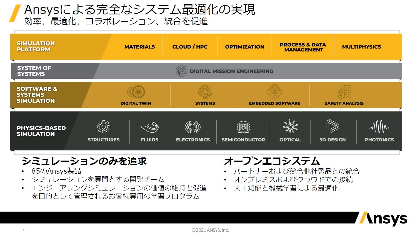Click the Digital Mission Engineering globe icon
420x236 pixels.
tap(181, 71)
